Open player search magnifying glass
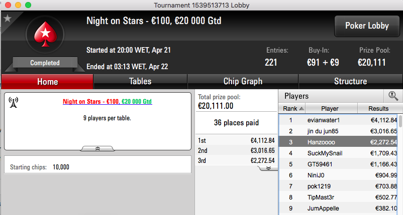The height and width of the screenshot is (215, 403). pos(393,96)
